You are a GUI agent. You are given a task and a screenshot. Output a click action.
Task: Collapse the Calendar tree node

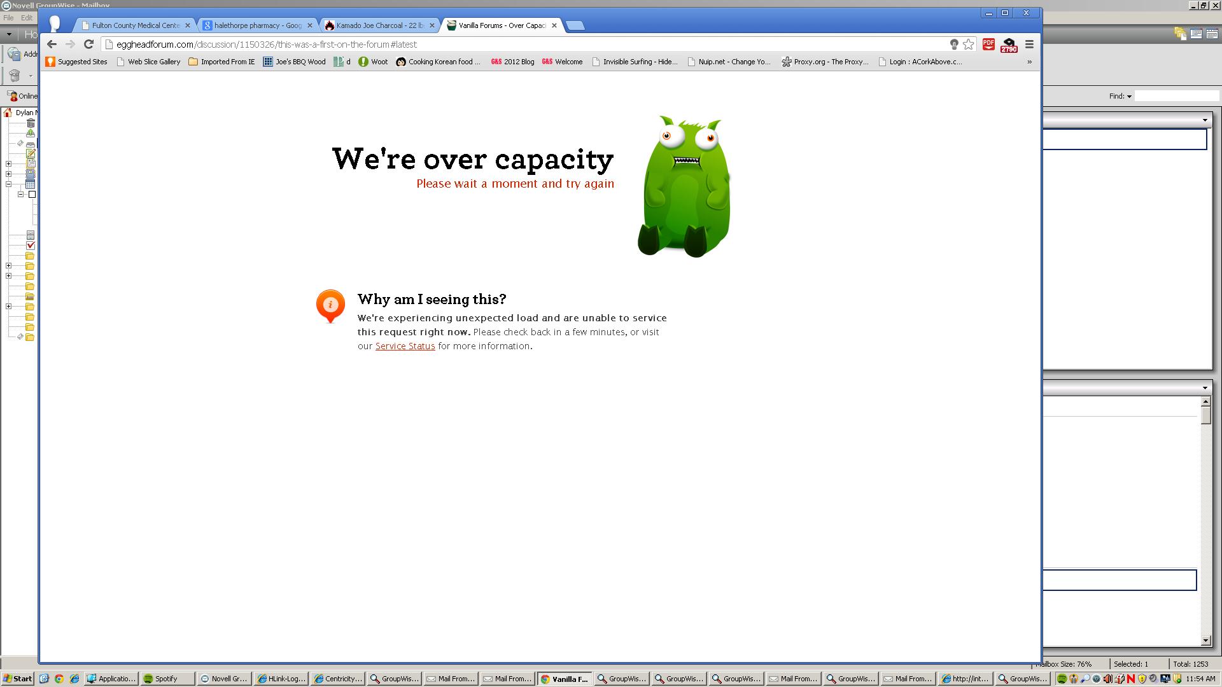(x=9, y=184)
